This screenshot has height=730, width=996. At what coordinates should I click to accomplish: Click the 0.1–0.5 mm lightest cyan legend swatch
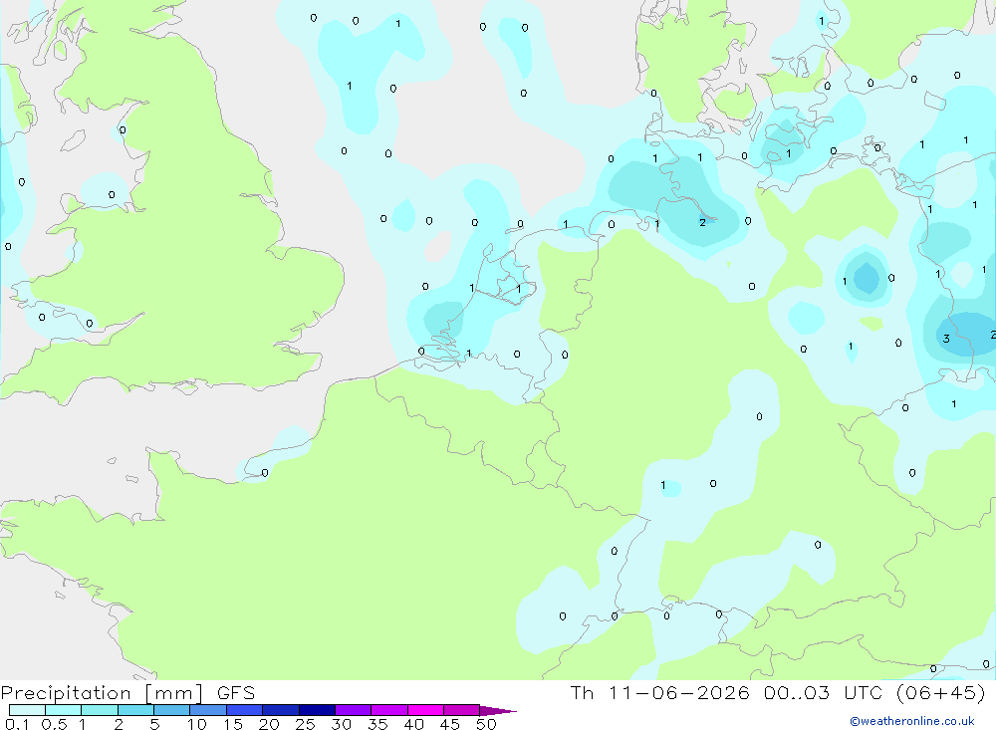click(27, 710)
